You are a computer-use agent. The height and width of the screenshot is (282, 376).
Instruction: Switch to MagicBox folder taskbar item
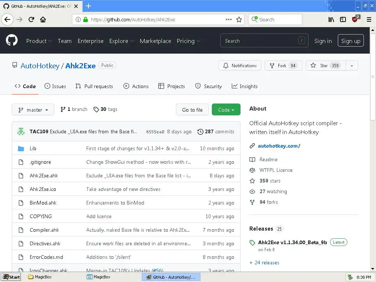point(40,277)
